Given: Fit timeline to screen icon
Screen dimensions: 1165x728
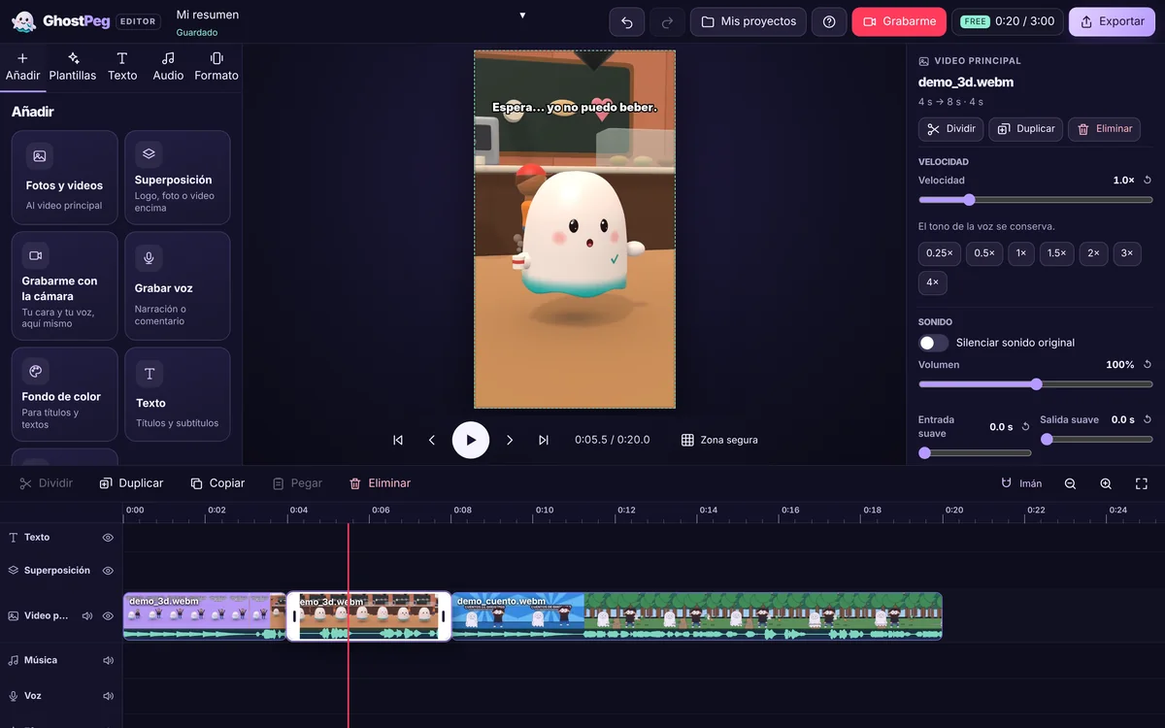Looking at the screenshot, I should click(1142, 483).
